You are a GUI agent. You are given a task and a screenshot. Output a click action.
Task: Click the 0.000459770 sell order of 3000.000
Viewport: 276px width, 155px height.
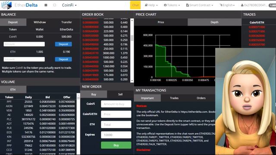[x=105, y=53]
